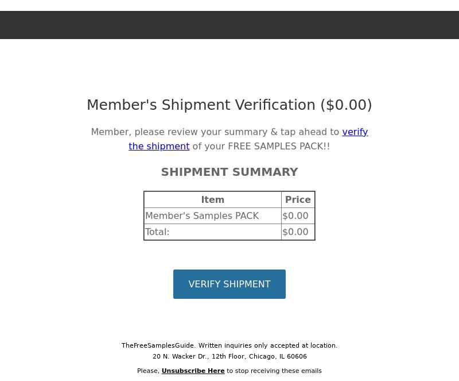Screen dimensions: 459x381
Task: Select the Member's Shipment Verification heading
Action: click(x=229, y=105)
